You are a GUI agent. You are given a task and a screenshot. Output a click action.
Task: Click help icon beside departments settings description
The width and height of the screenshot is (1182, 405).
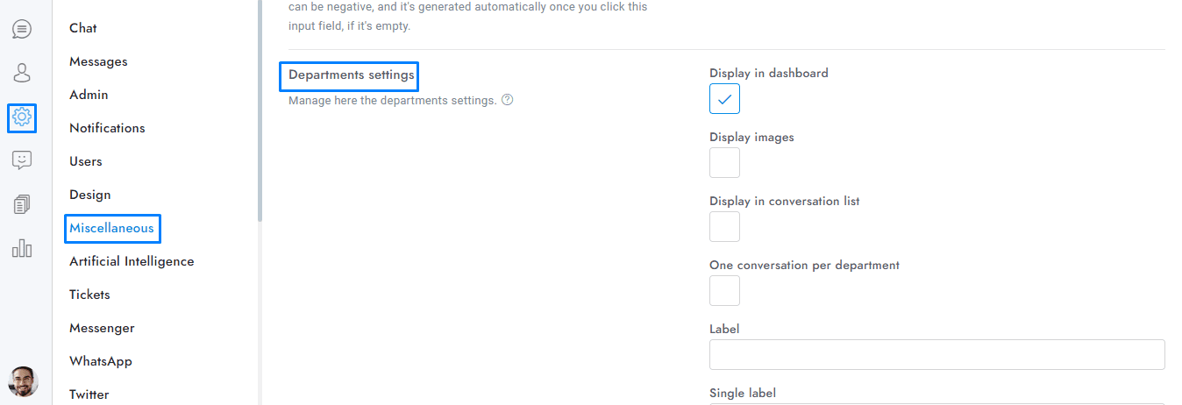[507, 100]
